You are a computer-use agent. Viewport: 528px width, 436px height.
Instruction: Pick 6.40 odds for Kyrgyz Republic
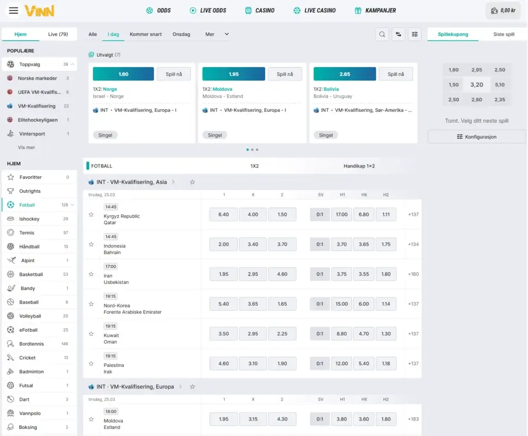click(224, 214)
